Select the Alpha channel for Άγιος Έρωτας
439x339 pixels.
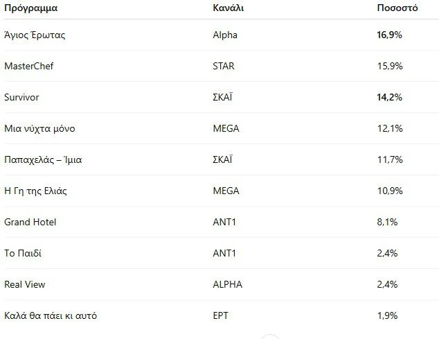pos(225,35)
